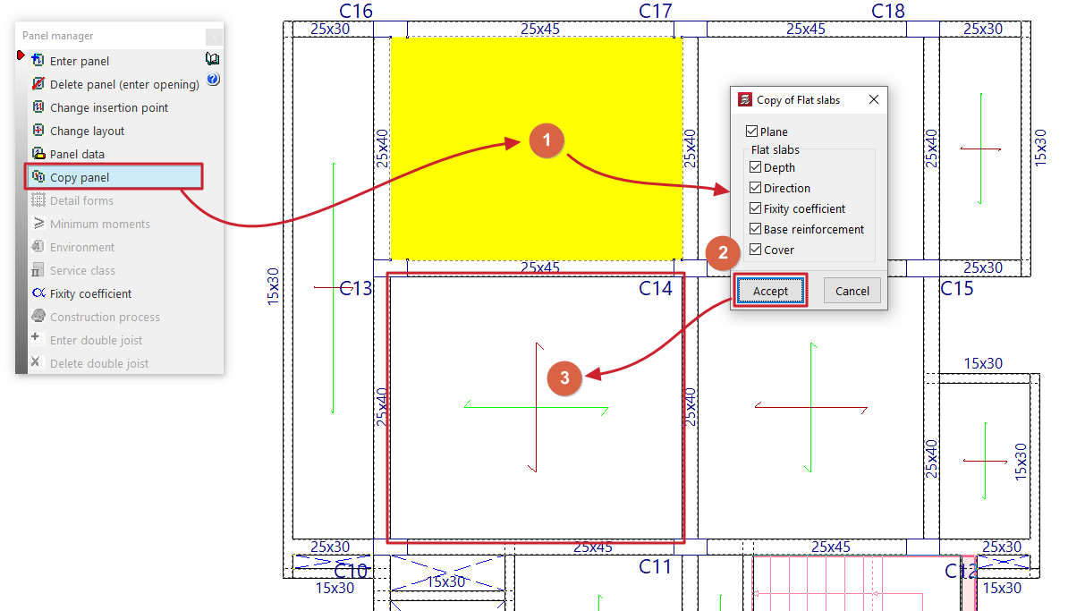The image size is (1085, 611).
Task: Click column label C11
Action: click(655, 566)
